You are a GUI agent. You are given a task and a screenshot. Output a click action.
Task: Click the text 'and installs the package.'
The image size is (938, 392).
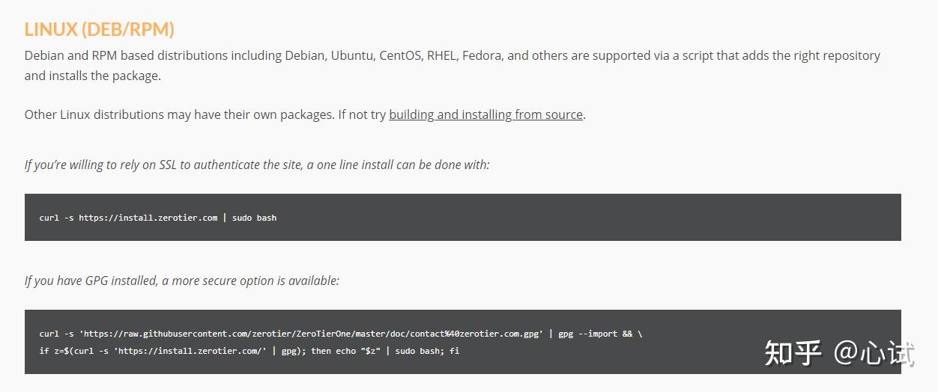(x=93, y=76)
